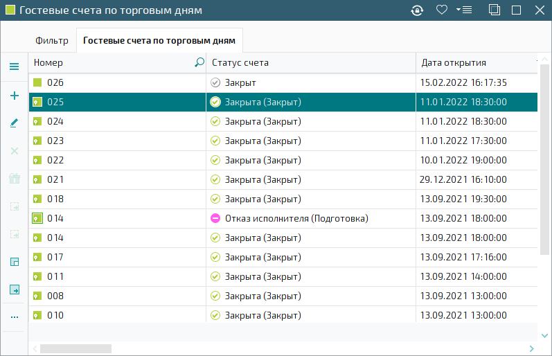Edit selected record with pencil icon

click(x=14, y=123)
